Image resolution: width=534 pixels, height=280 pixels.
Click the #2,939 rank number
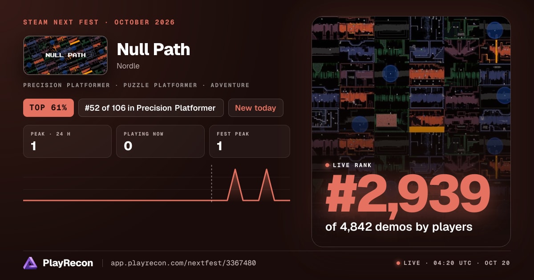(408, 194)
